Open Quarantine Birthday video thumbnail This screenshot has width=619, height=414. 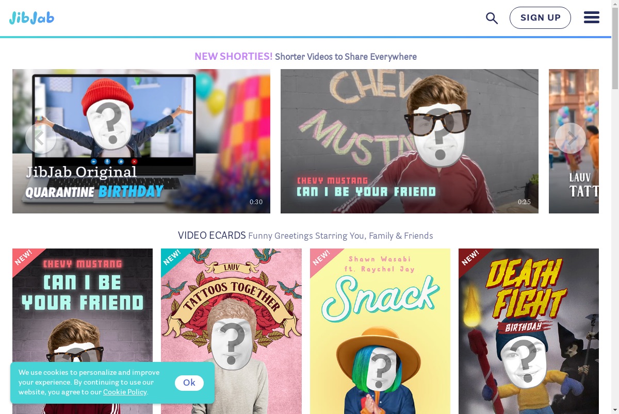(141, 141)
